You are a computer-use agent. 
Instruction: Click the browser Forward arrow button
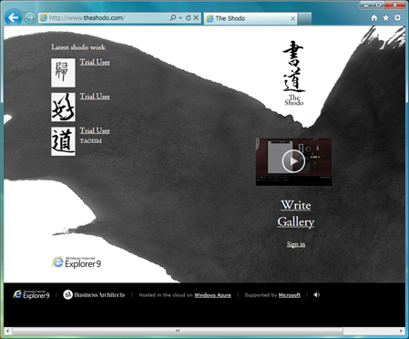click(x=29, y=17)
